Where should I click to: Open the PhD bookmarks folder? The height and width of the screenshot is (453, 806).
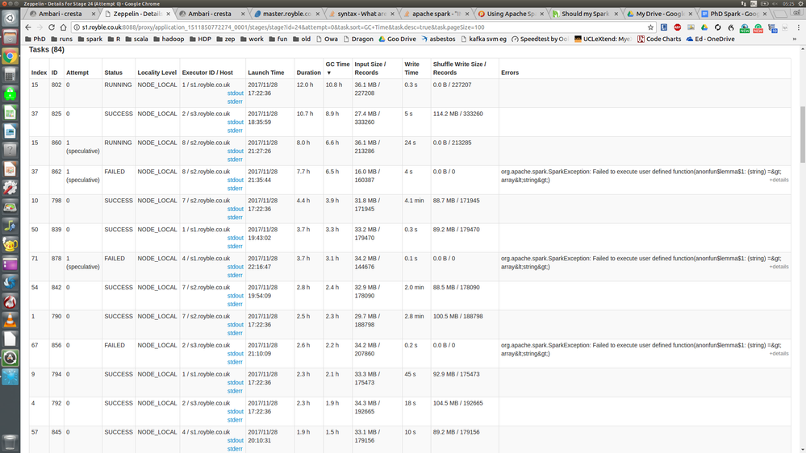tap(35, 39)
